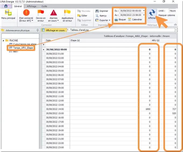
Task: Click the Date column header
Action: click(58, 40)
